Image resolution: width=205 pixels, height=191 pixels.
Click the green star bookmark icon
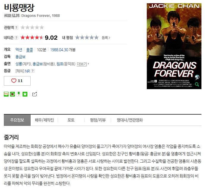click(x=25, y=94)
